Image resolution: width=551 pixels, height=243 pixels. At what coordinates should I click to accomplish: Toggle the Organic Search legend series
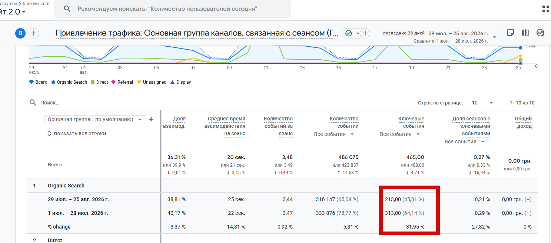(69, 82)
